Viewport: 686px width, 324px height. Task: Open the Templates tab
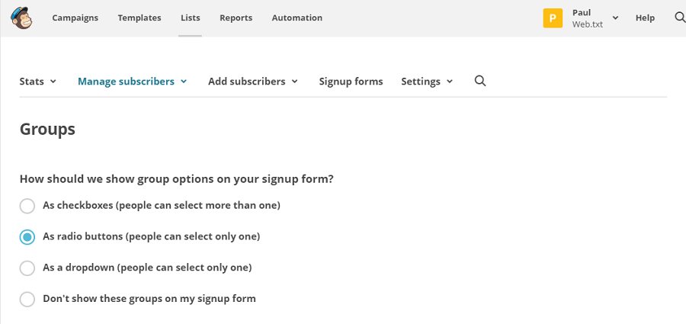pos(139,18)
